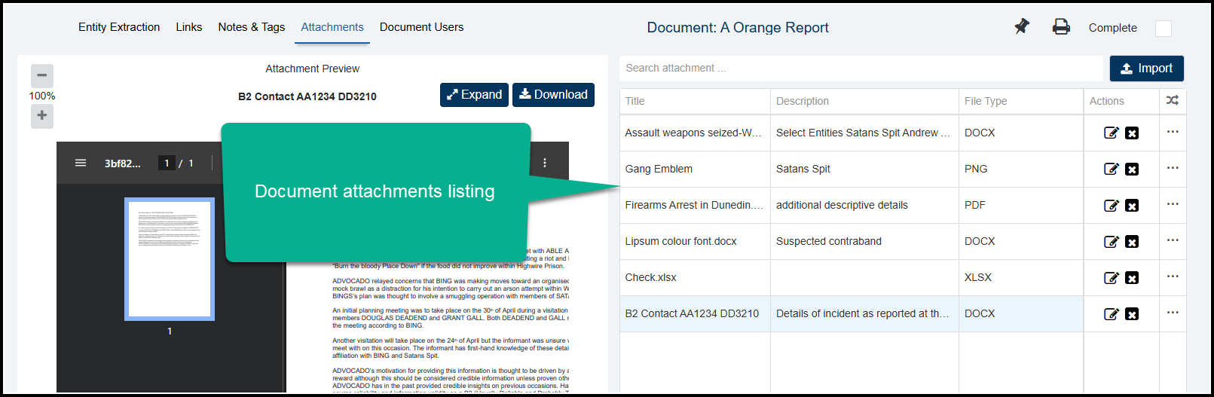The image size is (1214, 397).
Task: Open more options for Lipsum colour font row
Action: coord(1172,240)
